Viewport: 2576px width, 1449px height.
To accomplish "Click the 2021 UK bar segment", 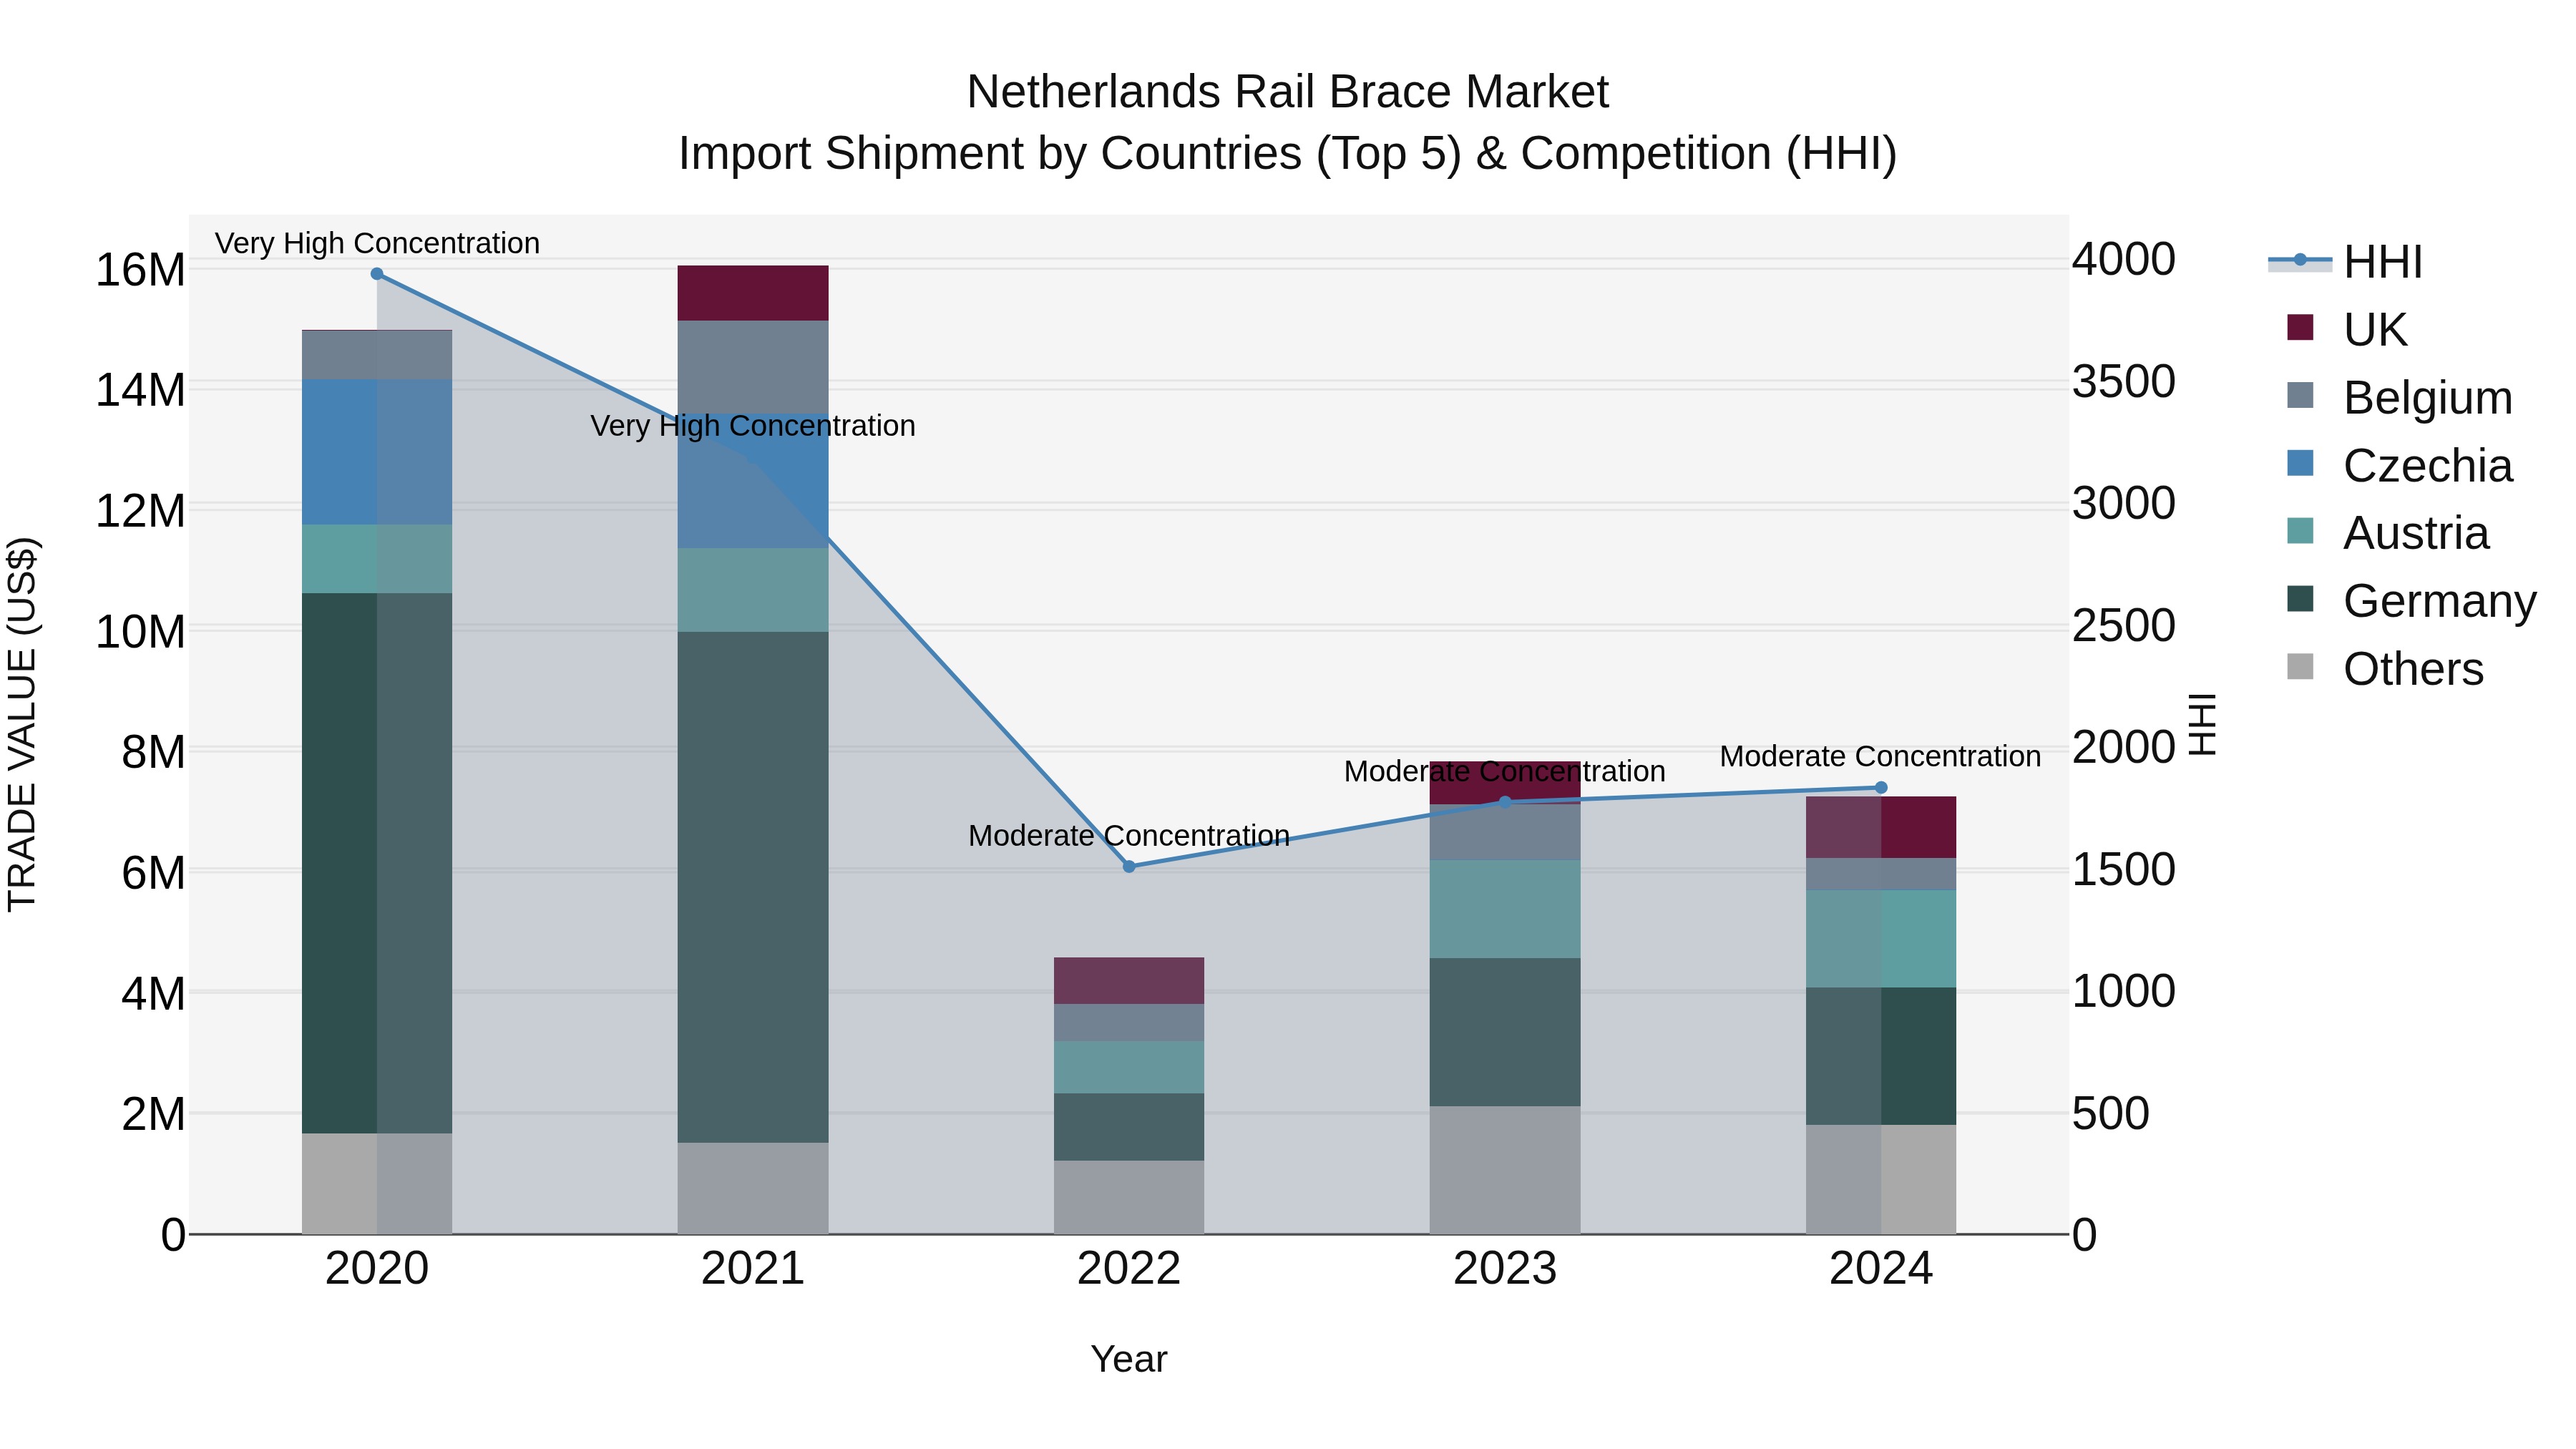I will (x=753, y=293).
